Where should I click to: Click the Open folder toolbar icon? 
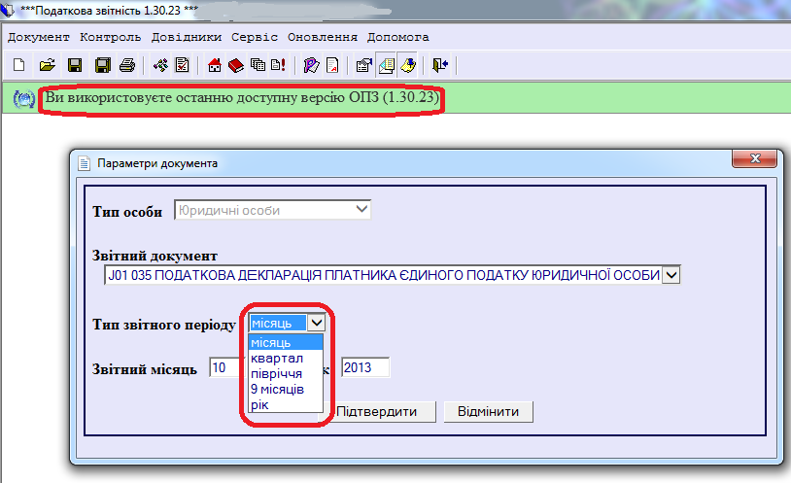[x=46, y=65]
